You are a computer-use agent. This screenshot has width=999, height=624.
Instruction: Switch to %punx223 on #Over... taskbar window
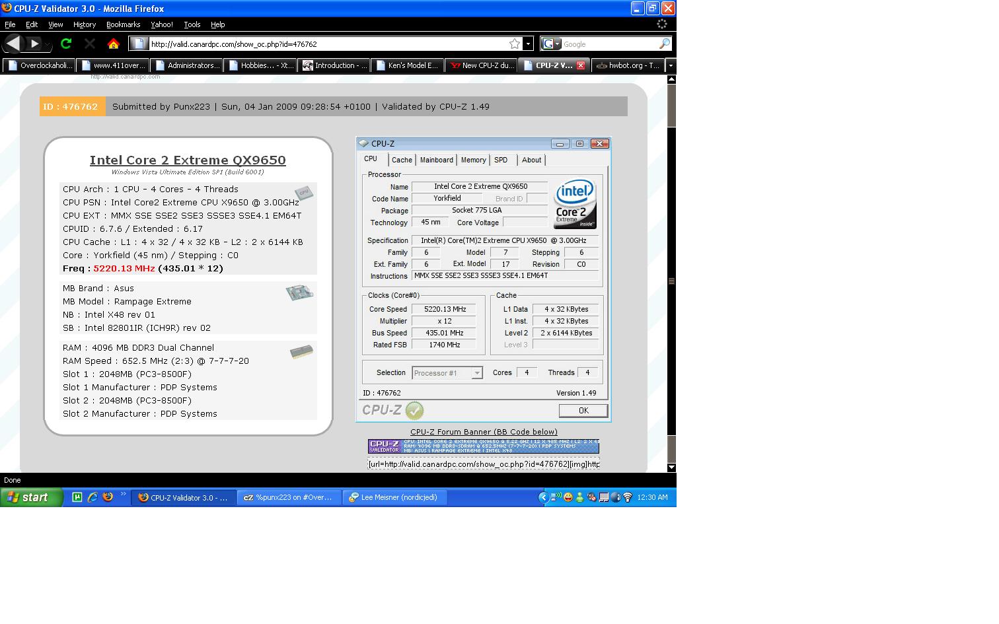289,497
